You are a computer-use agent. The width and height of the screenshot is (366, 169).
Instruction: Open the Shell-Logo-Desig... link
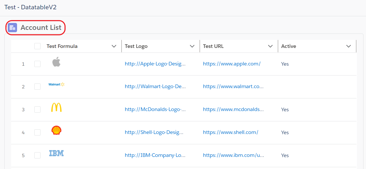154,132
